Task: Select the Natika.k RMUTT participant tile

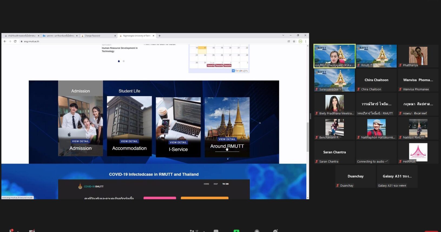Action: point(418,128)
